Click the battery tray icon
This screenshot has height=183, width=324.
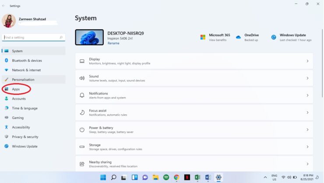tap(295, 177)
